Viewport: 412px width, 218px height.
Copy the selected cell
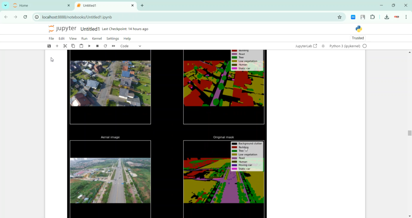73,46
